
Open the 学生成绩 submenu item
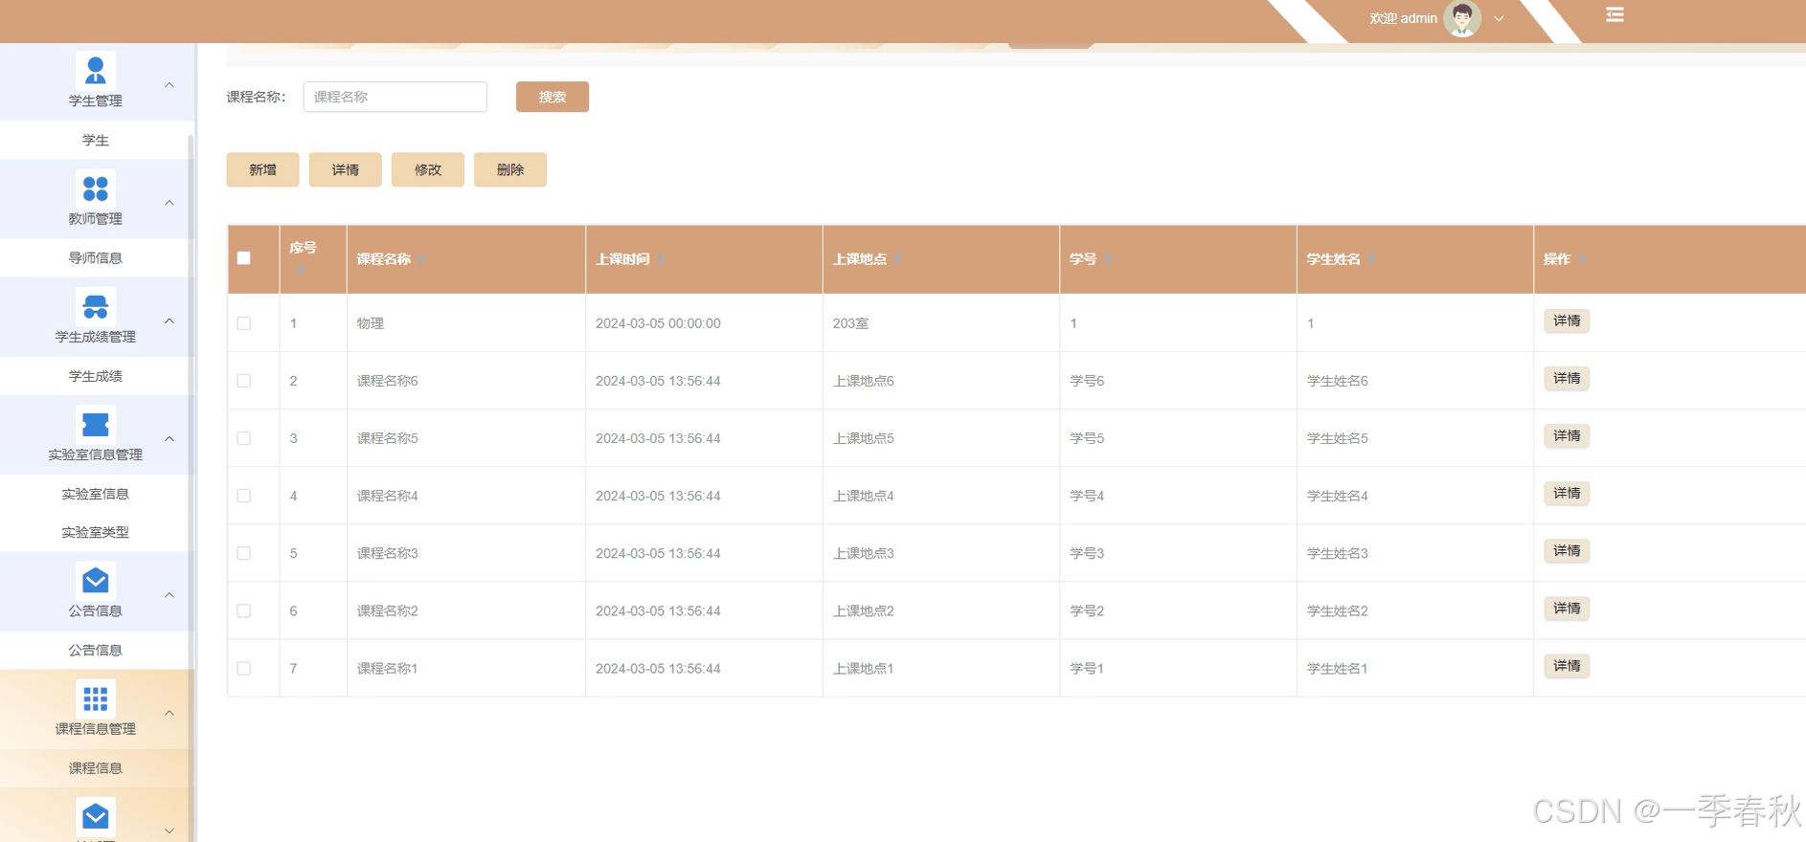[96, 376]
